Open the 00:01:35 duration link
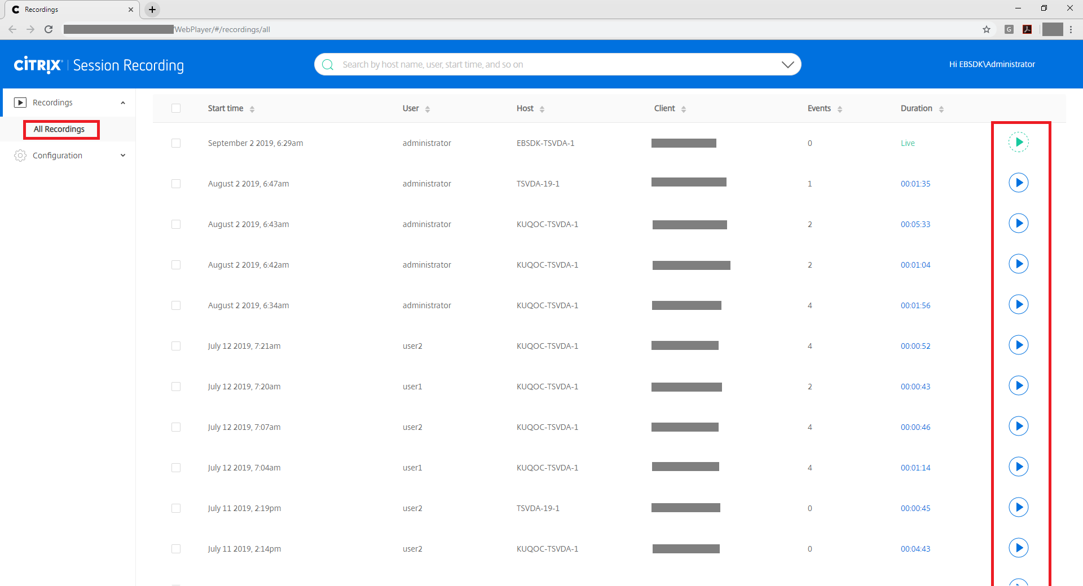The image size is (1083, 586). click(915, 184)
